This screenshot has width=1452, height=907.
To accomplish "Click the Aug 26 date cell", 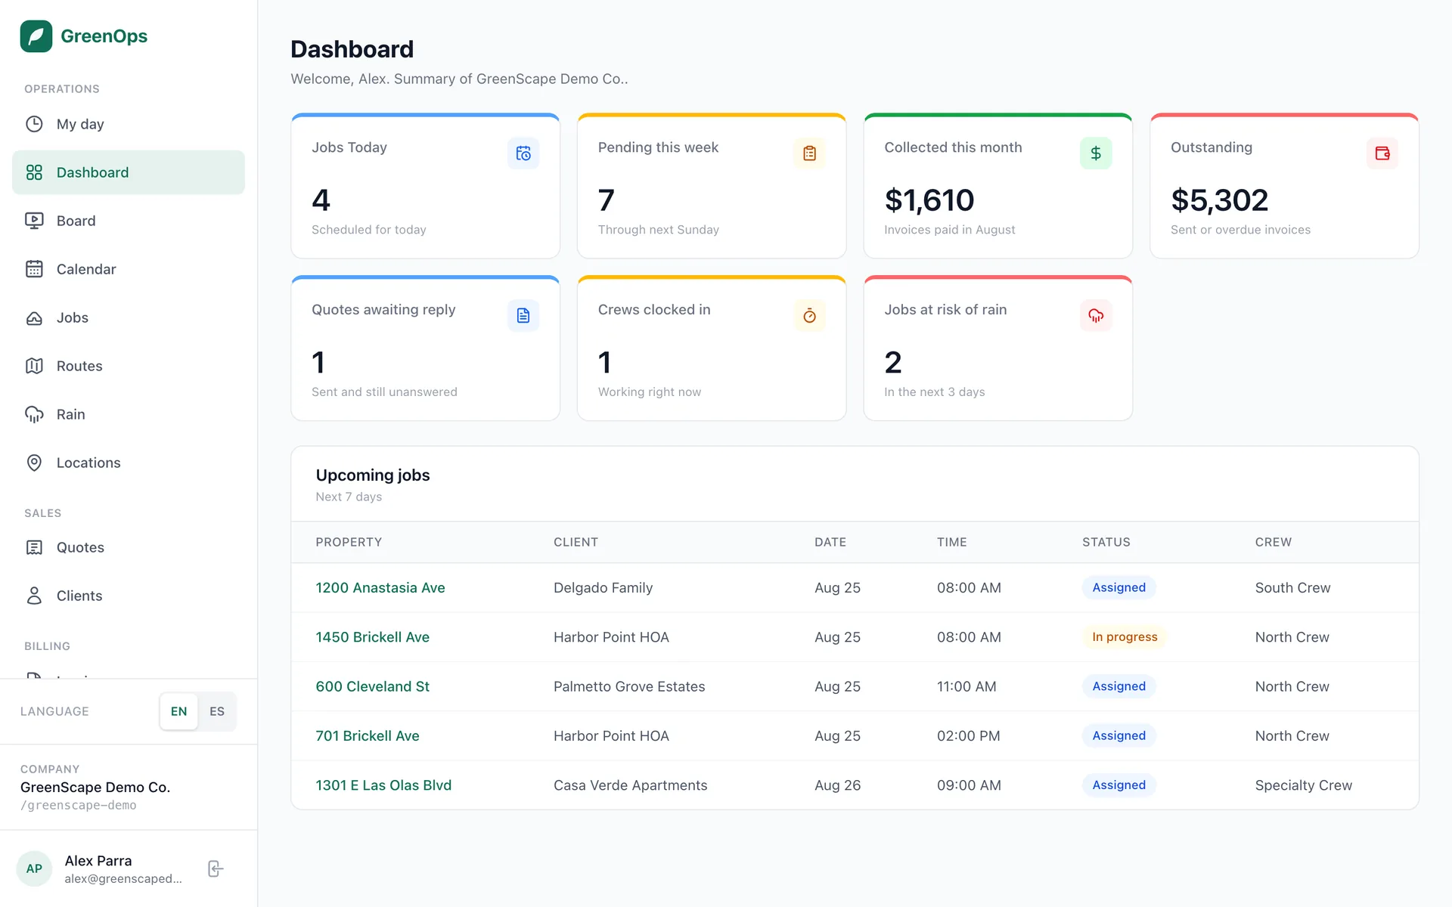I will pos(837,785).
